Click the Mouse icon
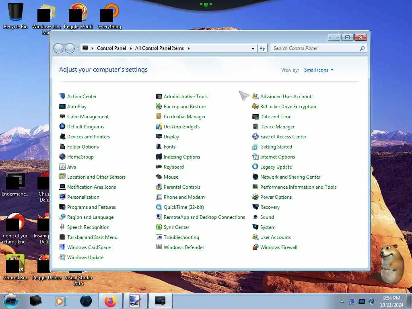This screenshot has height=309, width=412. tap(159, 177)
